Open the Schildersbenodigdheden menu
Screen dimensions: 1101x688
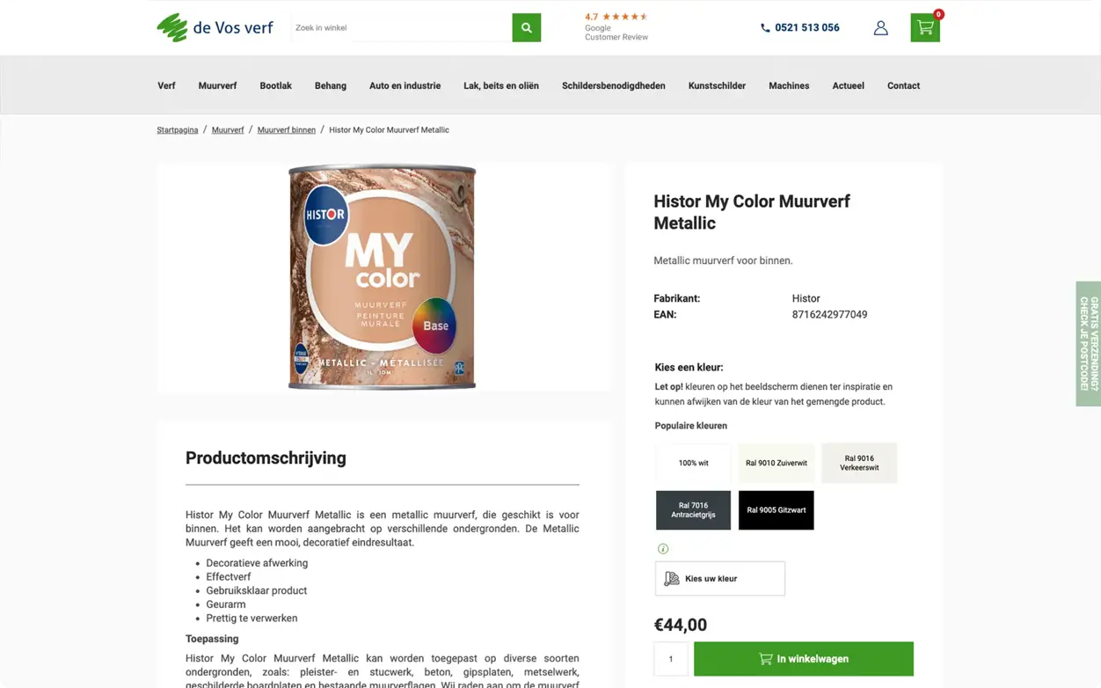(x=613, y=86)
